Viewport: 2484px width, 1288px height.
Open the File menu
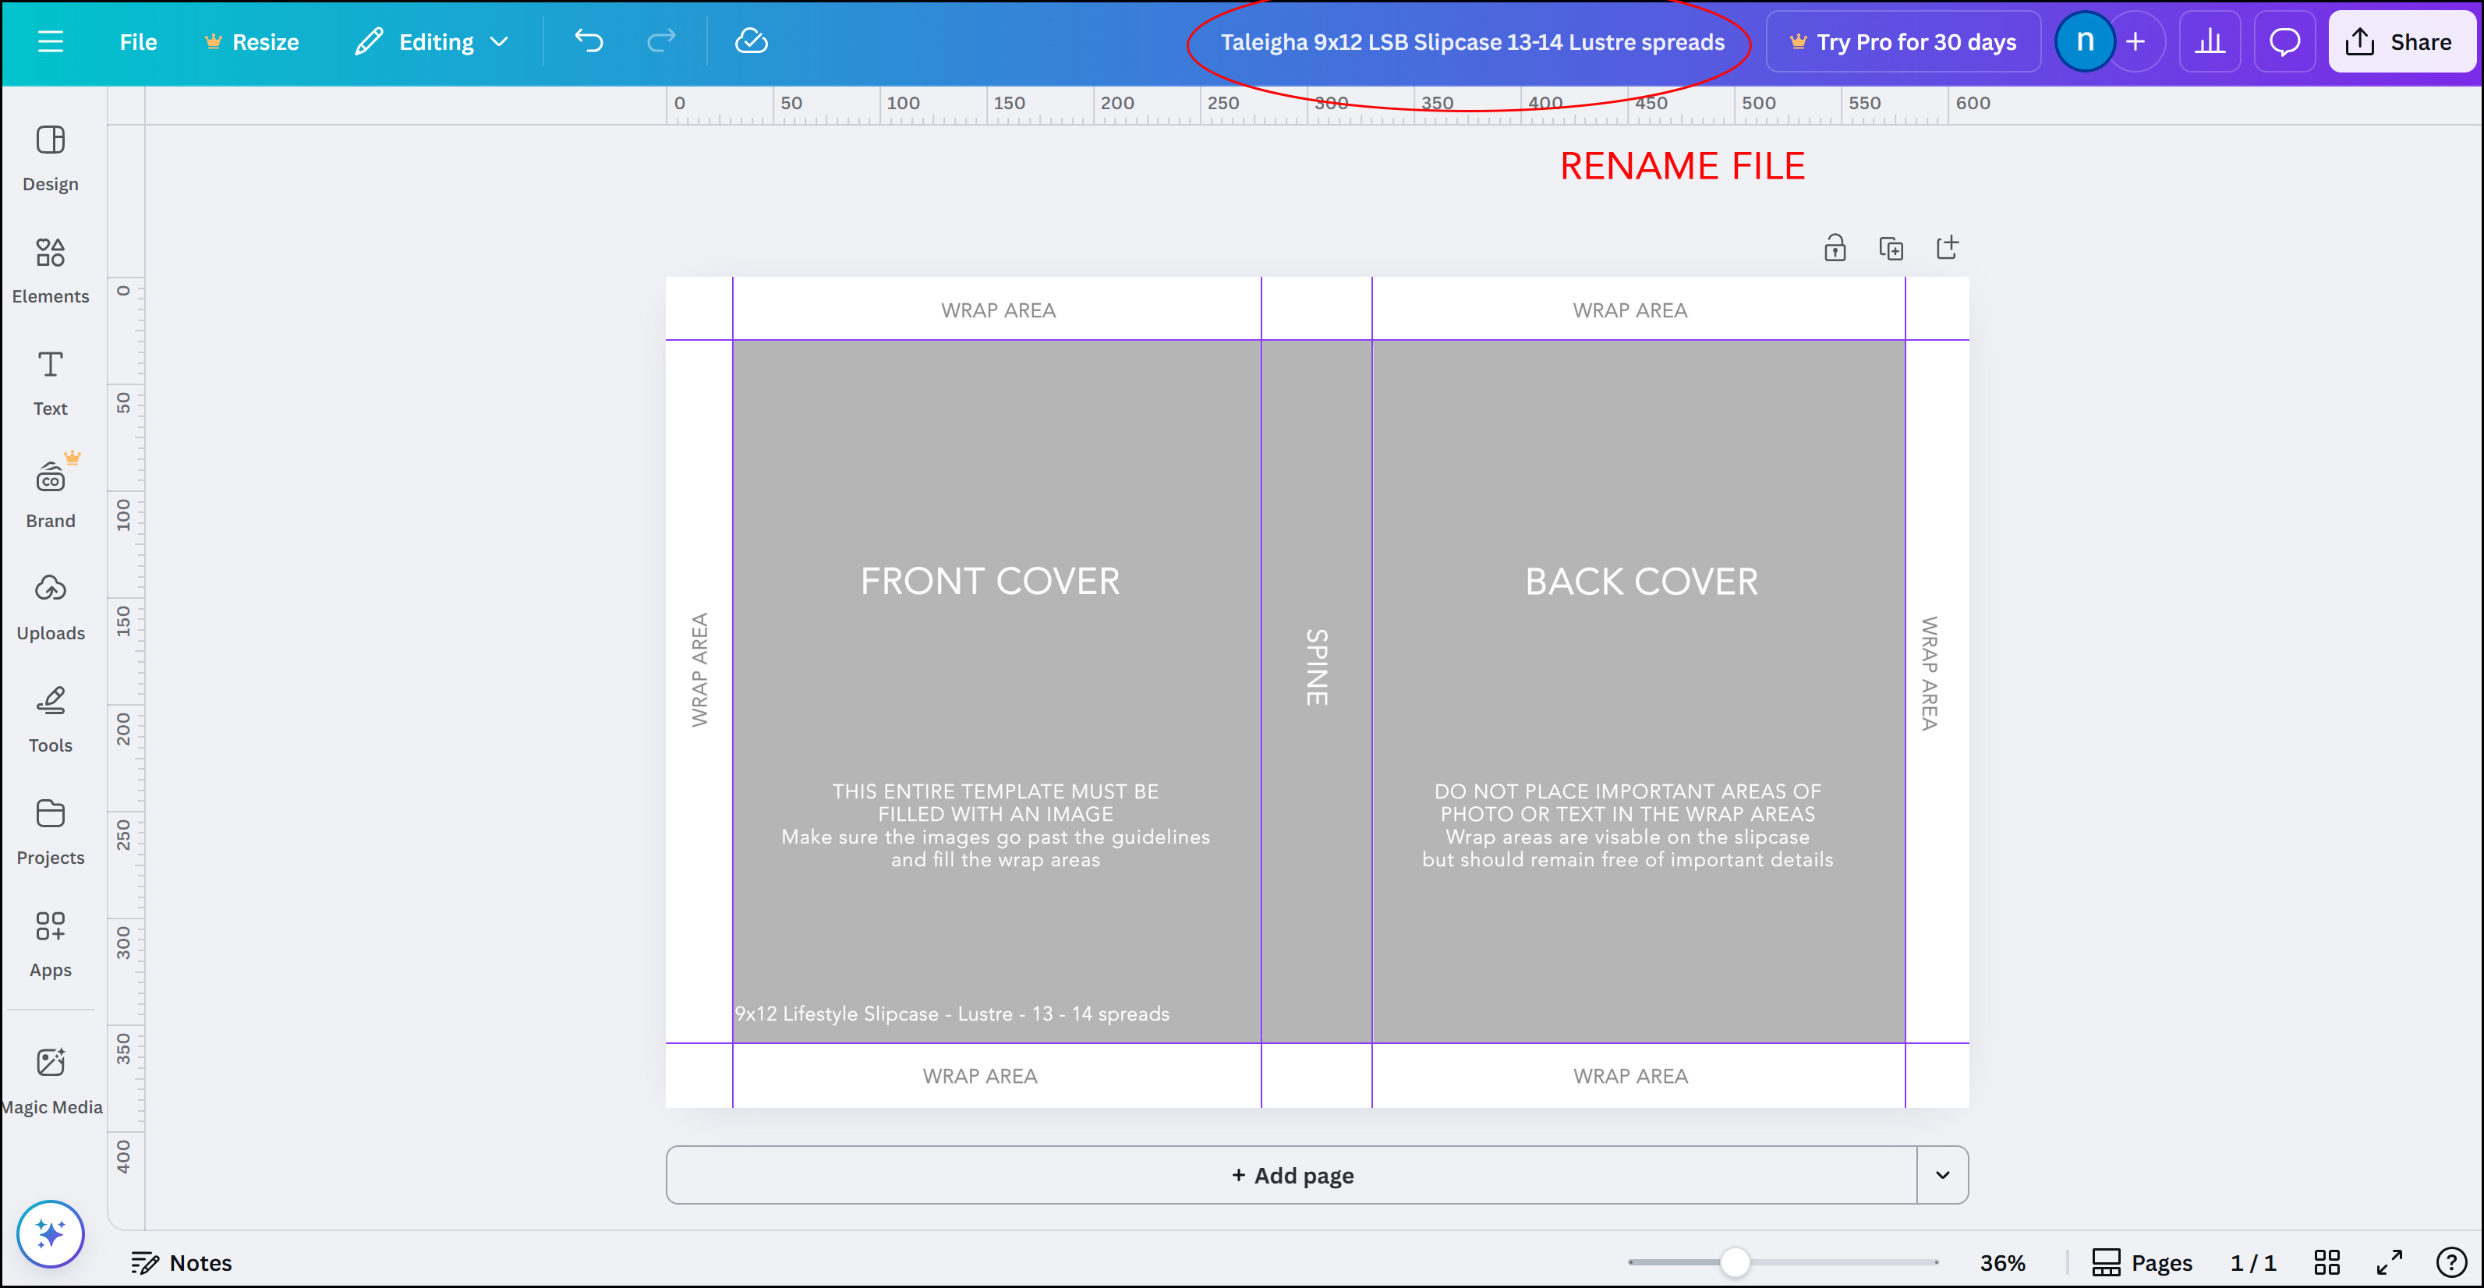(138, 41)
